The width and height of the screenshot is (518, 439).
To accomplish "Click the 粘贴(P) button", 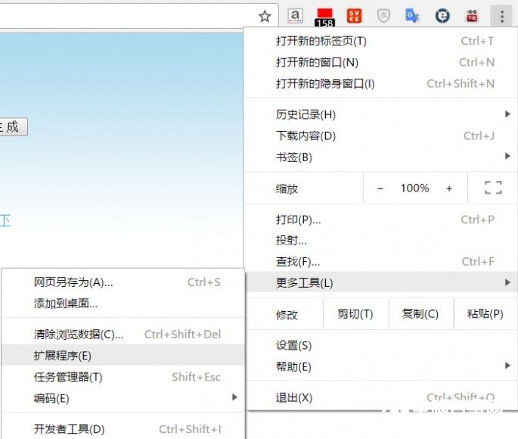I will [x=485, y=314].
